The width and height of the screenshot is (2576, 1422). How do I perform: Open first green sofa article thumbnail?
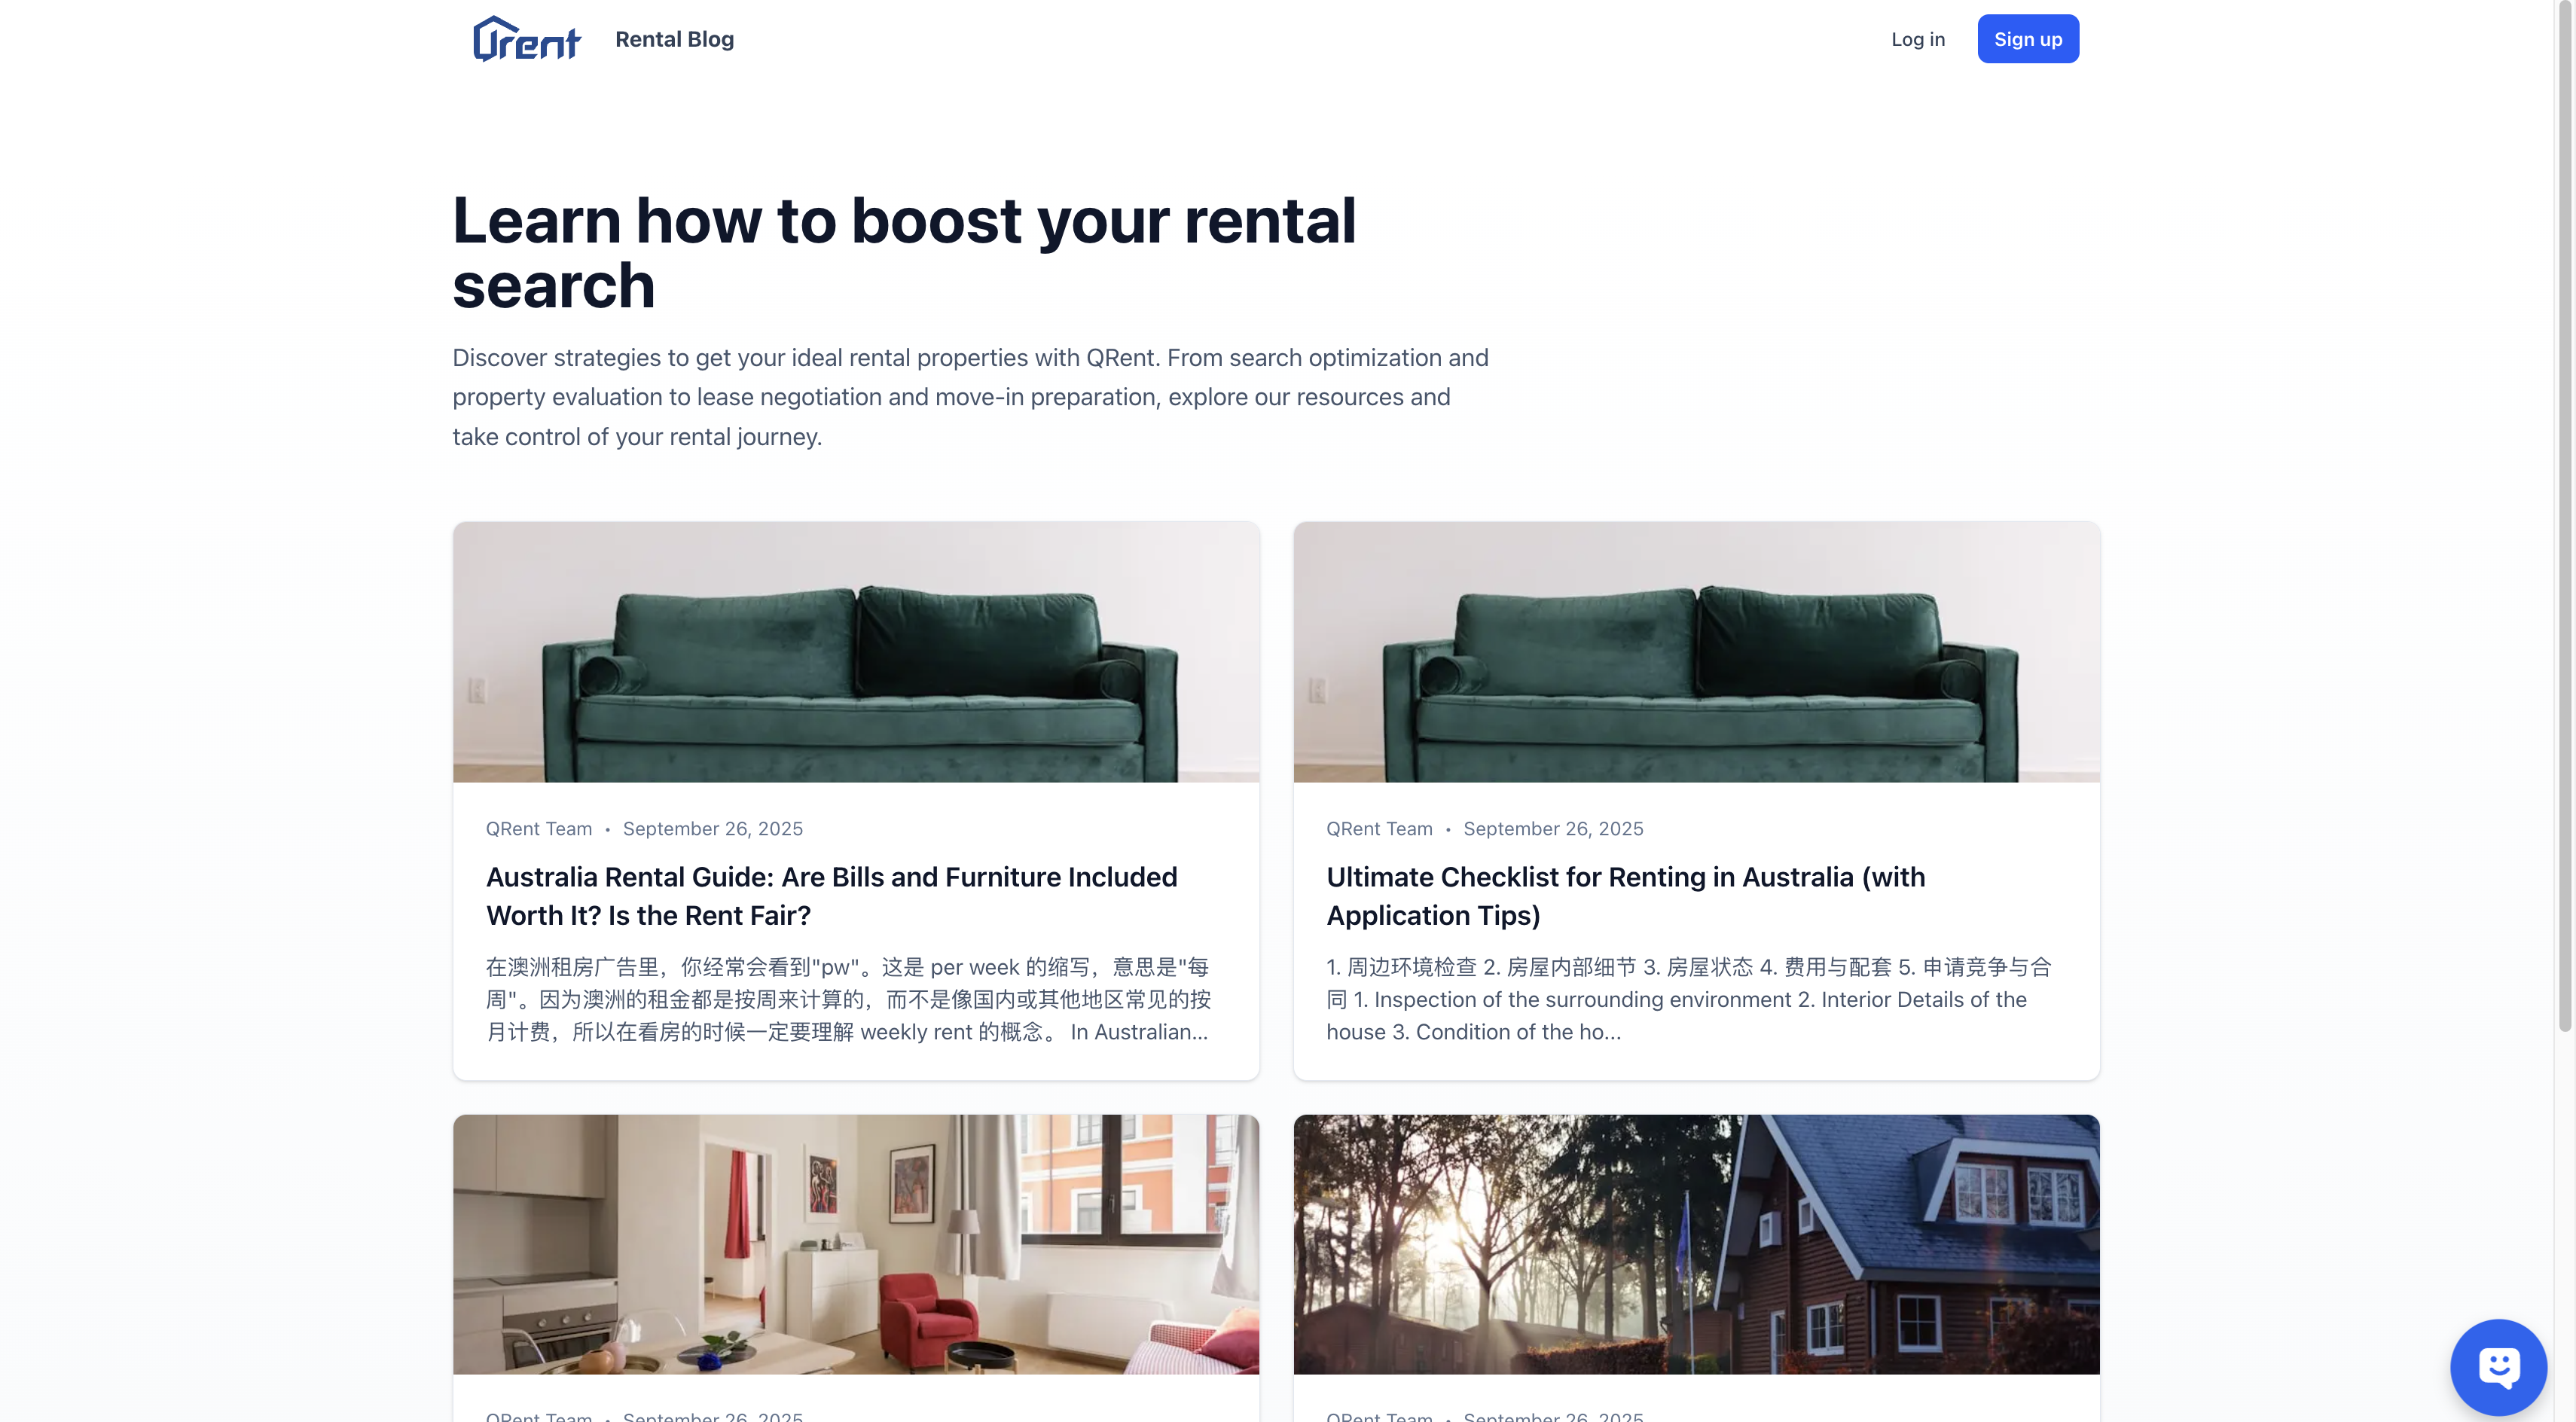[856, 652]
